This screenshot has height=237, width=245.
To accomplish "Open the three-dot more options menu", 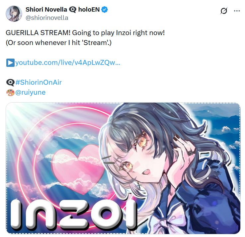I will [x=237, y=11].
